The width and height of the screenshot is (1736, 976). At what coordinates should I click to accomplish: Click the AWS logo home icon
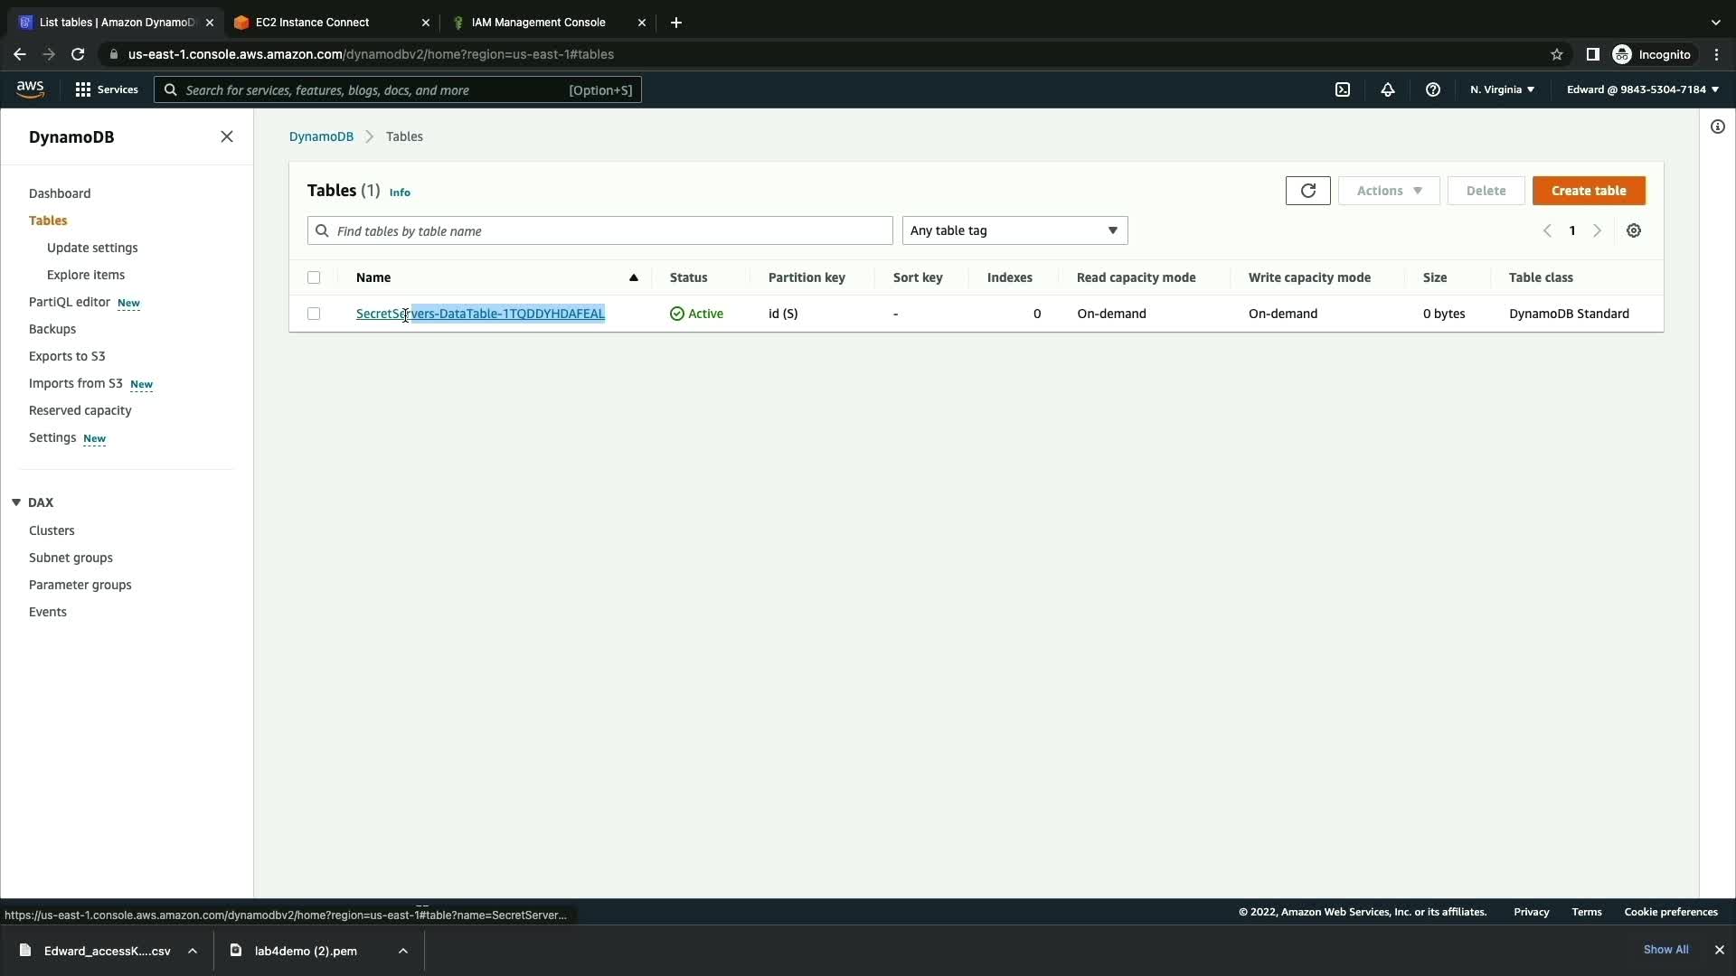[30, 89]
